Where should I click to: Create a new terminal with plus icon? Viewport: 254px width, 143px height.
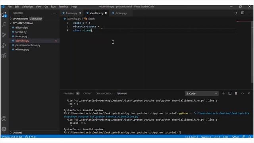(x=223, y=93)
